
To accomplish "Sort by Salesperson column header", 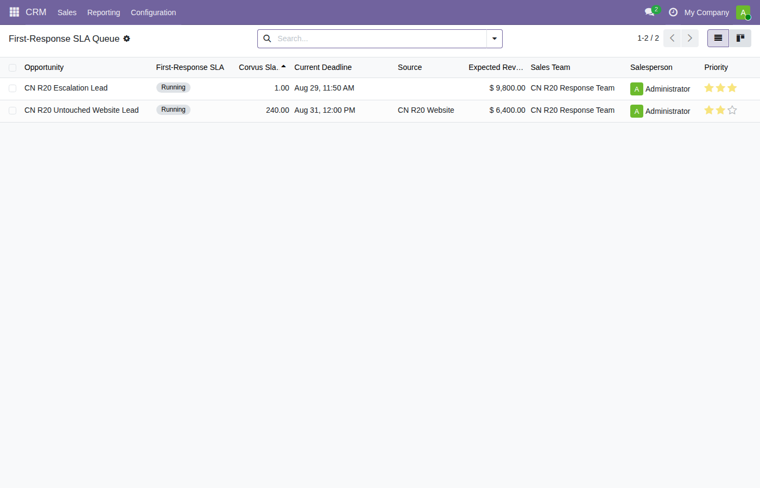I will [651, 67].
